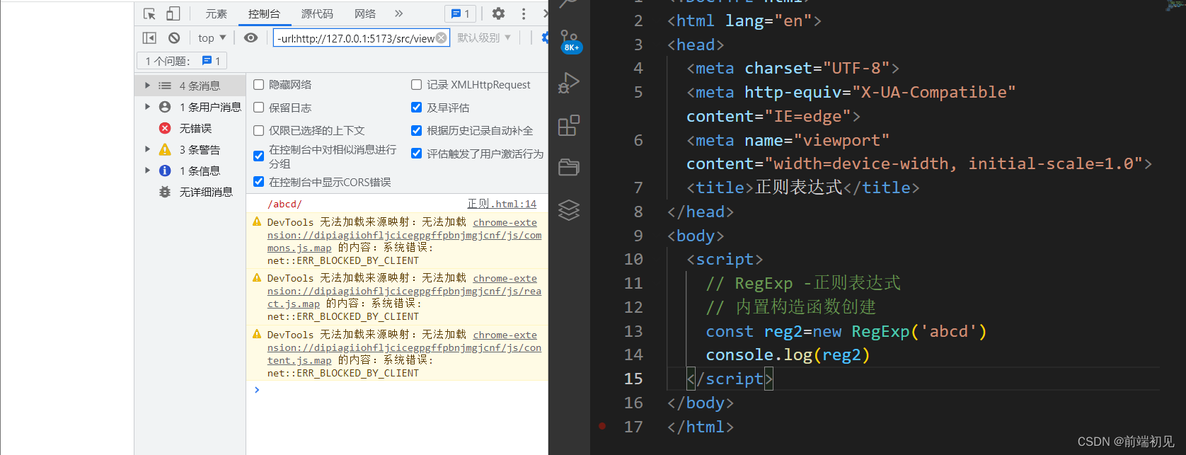
Task: Show more DevTools tabs with double chevron
Action: point(398,13)
